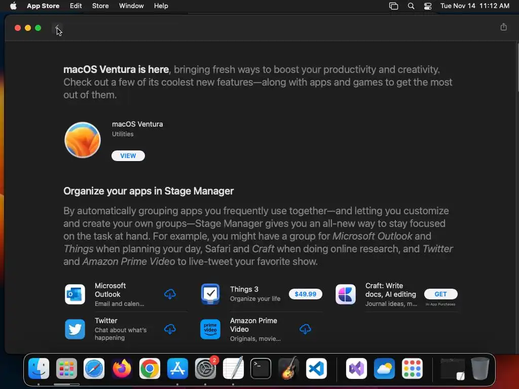Open Control Center in menu bar
Screen dimensions: 519x389
pyautogui.click(x=428, y=6)
